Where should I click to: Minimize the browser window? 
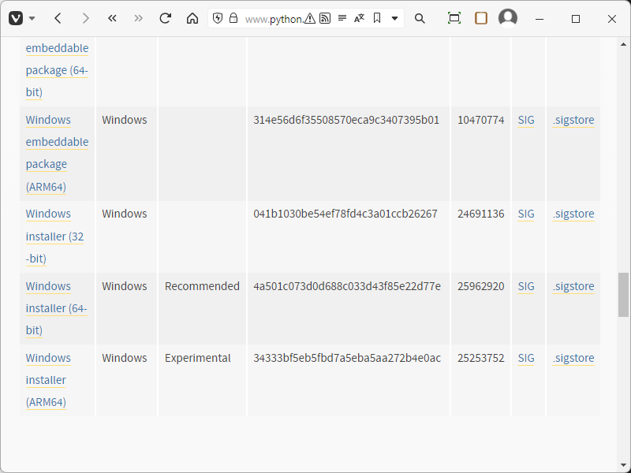coord(540,19)
